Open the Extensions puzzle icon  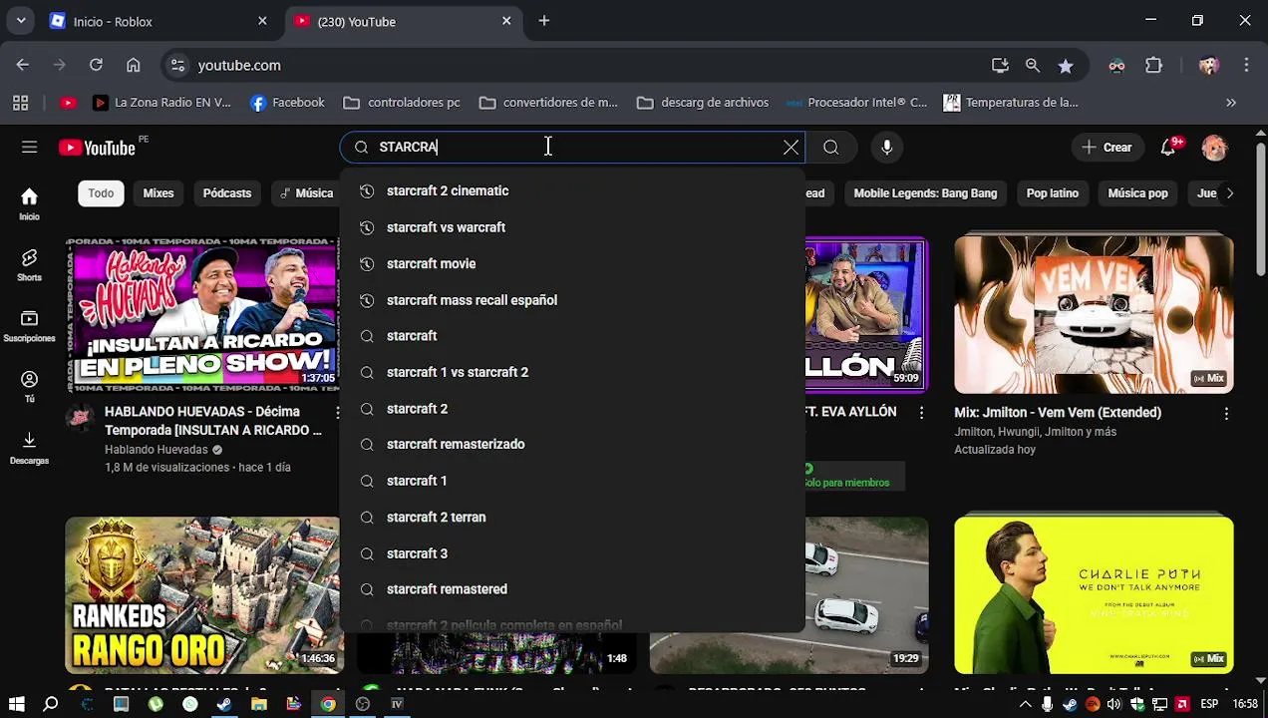(1153, 65)
